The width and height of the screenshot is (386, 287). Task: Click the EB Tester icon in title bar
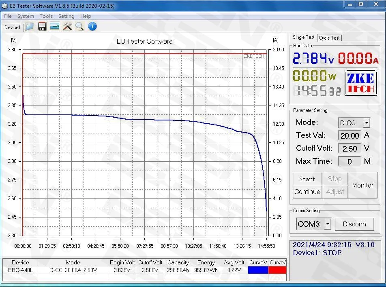point(5,6)
